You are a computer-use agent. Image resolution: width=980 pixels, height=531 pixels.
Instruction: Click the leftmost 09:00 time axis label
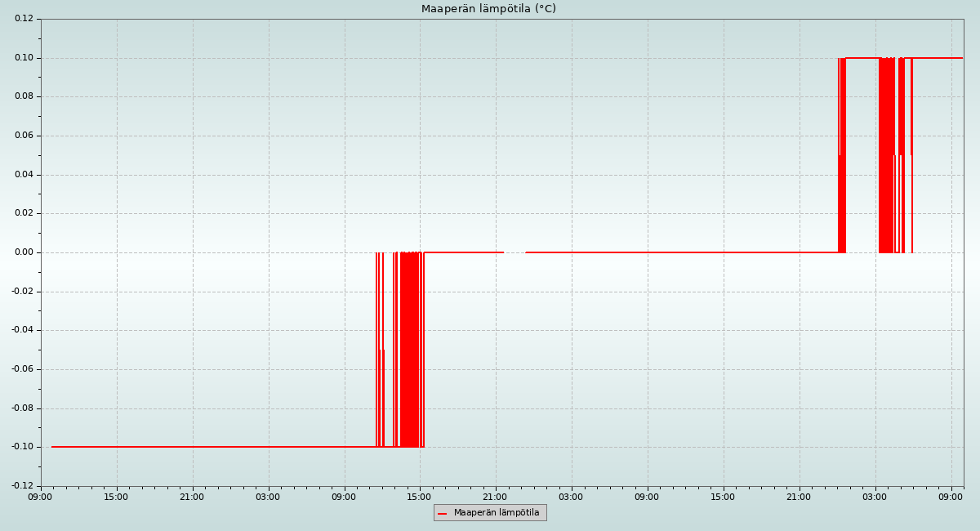point(41,497)
